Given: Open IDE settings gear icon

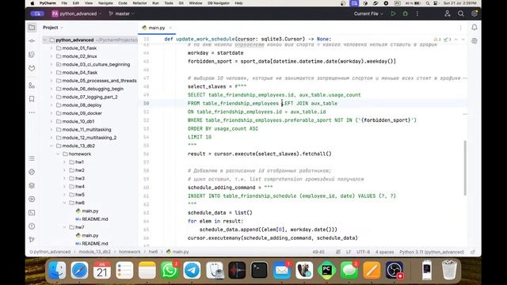Looking at the screenshot, I should point(475,13).
